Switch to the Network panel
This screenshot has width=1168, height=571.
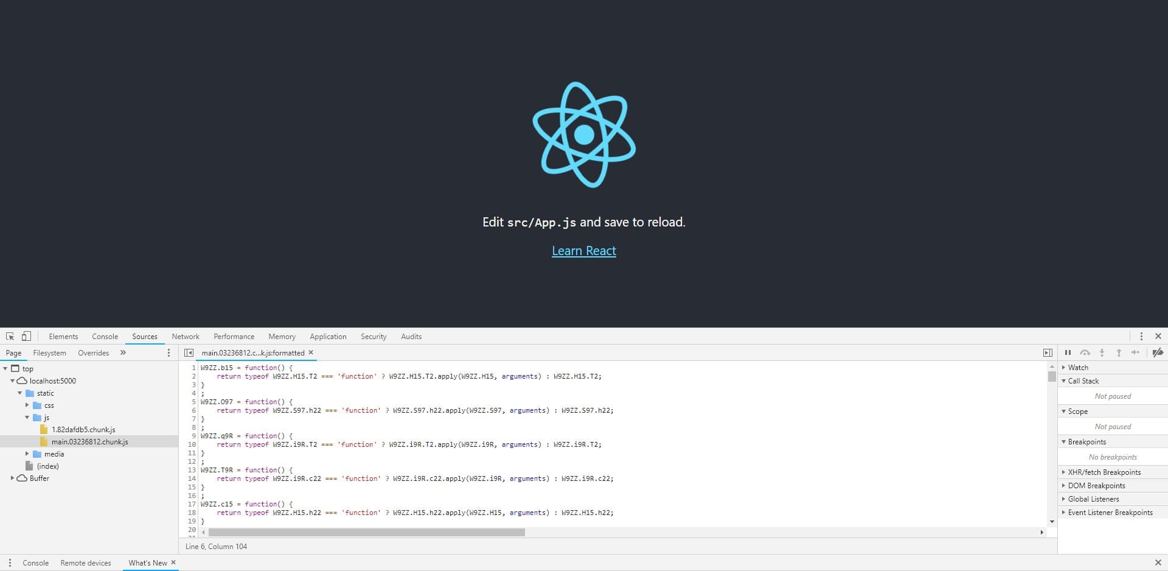coord(185,336)
